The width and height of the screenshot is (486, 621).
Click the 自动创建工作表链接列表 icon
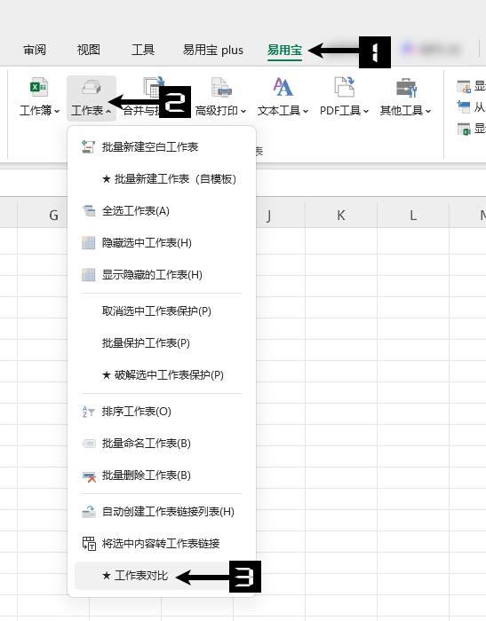coord(89,512)
